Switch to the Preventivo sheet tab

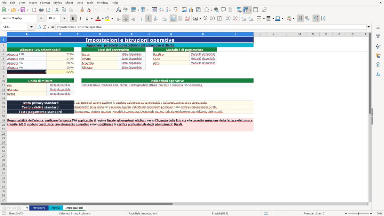[39, 208]
